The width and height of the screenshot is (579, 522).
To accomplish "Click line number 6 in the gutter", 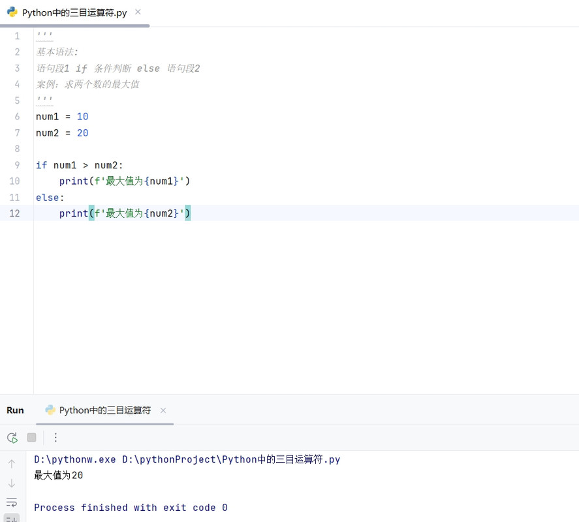I will 18,117.
